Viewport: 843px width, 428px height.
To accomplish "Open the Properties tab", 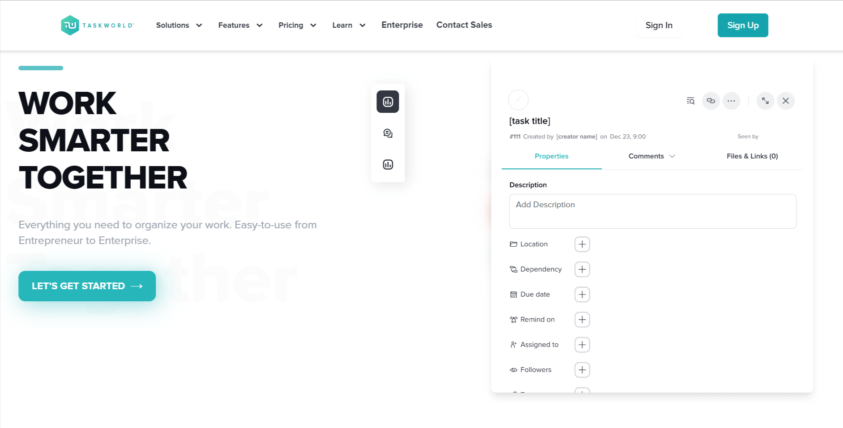I will coord(552,156).
